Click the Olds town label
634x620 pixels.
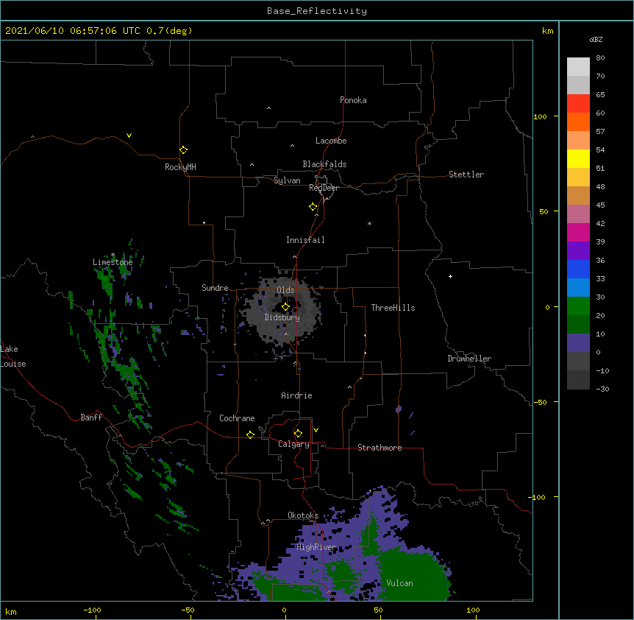tap(285, 290)
